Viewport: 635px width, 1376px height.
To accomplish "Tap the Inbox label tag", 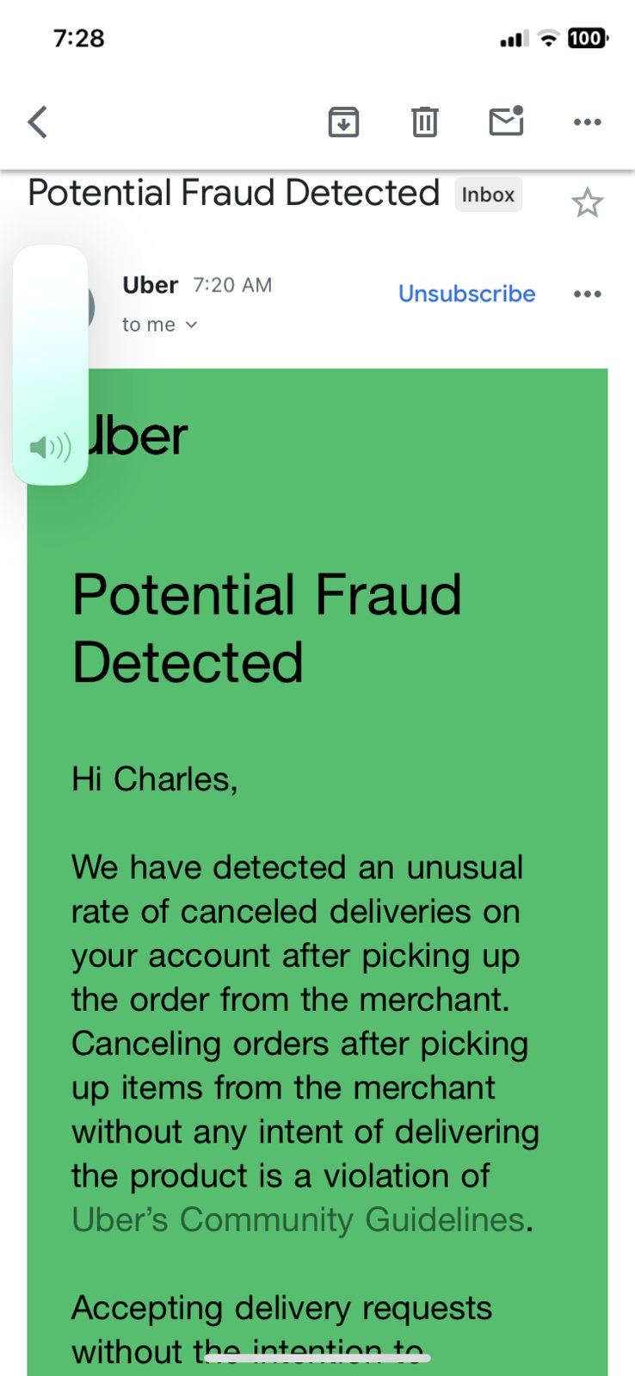I will coord(488,195).
